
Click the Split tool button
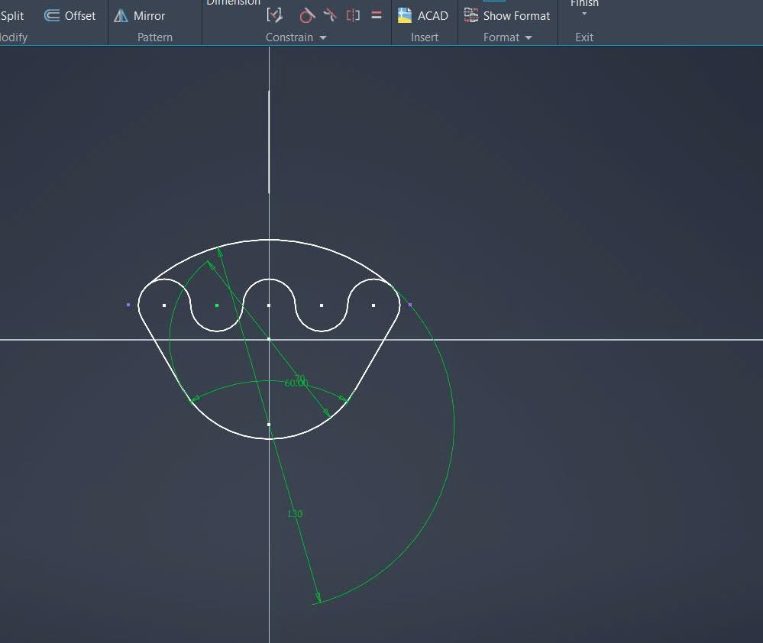[x=12, y=15]
